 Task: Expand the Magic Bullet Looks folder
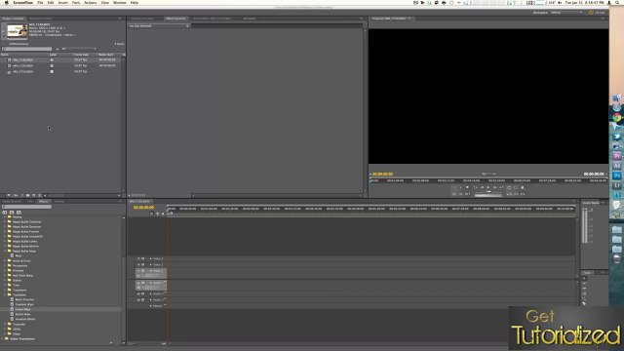pyautogui.click(x=5, y=241)
